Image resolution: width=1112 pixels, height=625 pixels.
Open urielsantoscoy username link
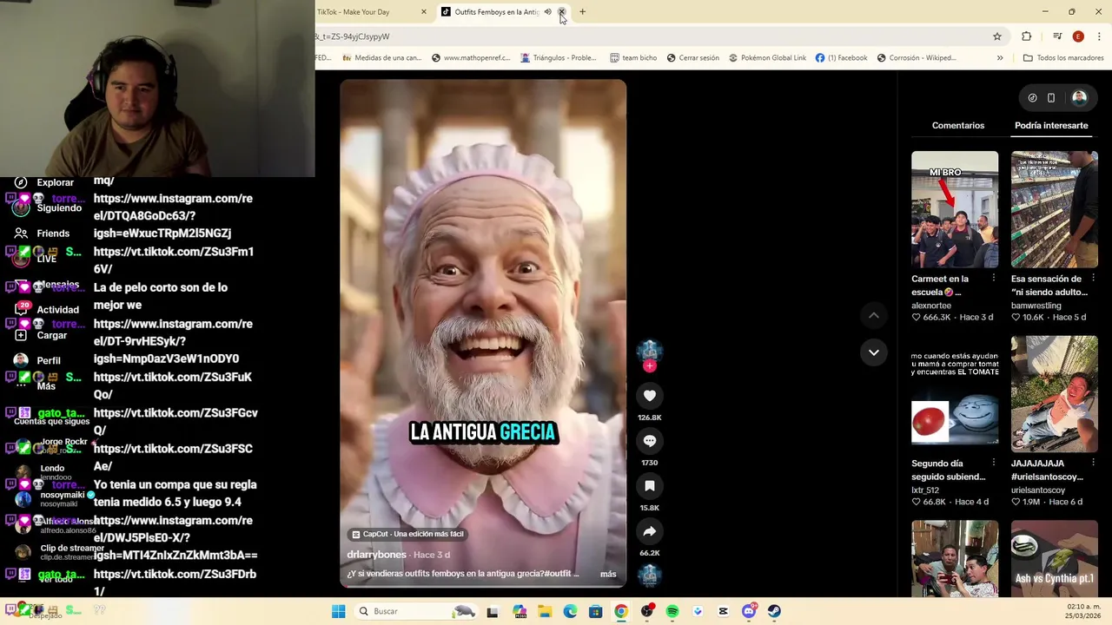(x=1038, y=490)
